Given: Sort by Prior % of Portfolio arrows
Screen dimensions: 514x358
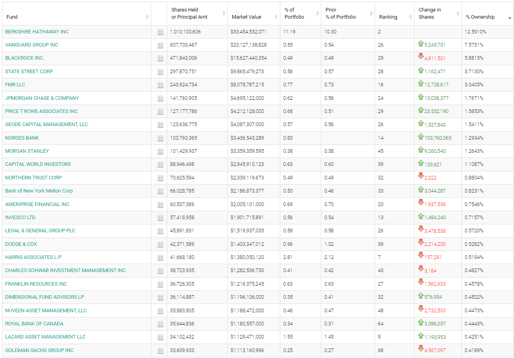Looking at the screenshot, I should click(371, 14).
